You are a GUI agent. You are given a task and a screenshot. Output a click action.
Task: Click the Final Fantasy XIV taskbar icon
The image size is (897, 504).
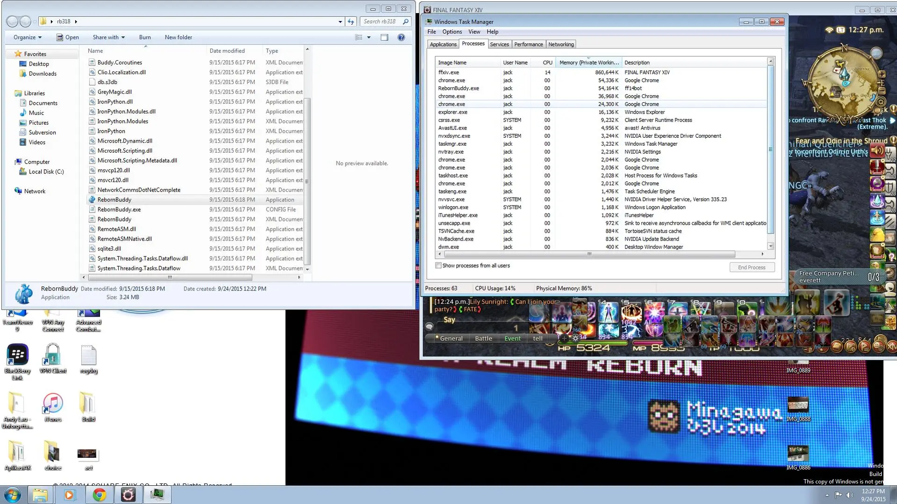[x=128, y=495]
